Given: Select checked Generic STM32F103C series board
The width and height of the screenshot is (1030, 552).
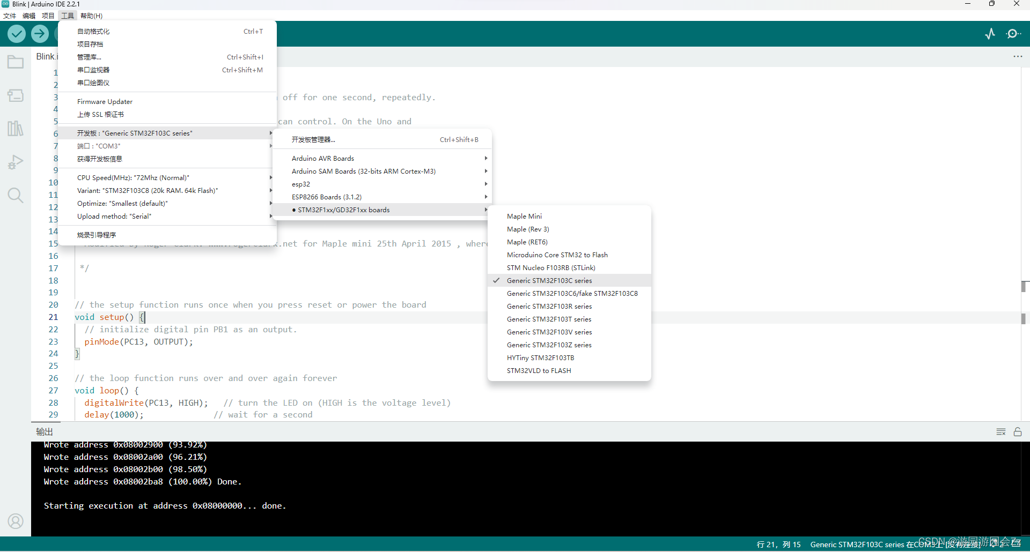Looking at the screenshot, I should pos(569,280).
